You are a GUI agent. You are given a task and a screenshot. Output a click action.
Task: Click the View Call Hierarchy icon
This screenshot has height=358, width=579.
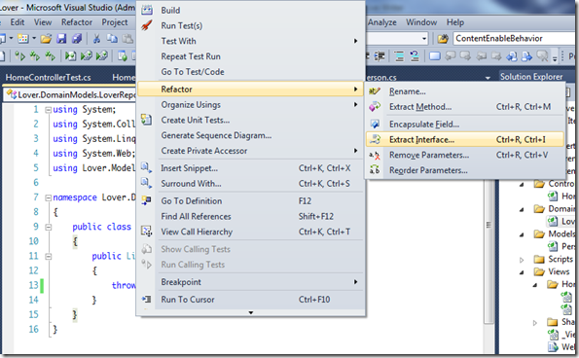tap(147, 232)
